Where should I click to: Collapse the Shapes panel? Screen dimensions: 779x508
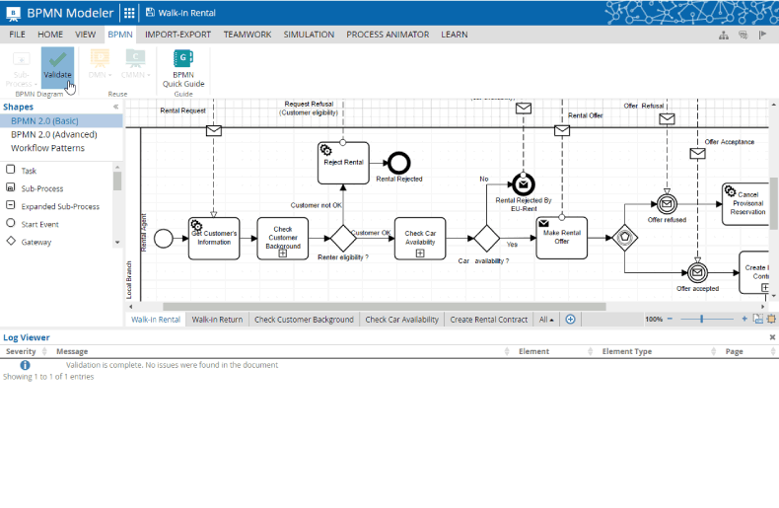(115, 107)
